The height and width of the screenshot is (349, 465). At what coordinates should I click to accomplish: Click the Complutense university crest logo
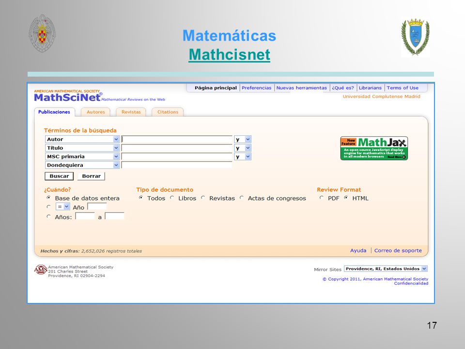42,33
